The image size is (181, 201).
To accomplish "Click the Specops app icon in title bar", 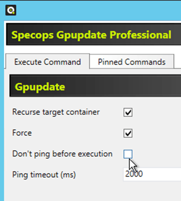I will tap(11, 10).
